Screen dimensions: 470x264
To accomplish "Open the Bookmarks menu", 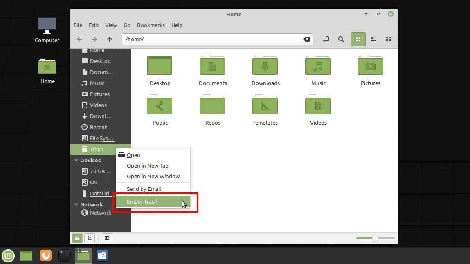I will click(151, 25).
